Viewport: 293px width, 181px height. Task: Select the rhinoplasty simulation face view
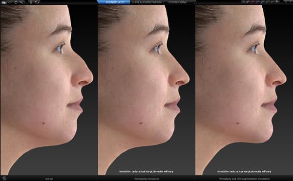pos(146,90)
